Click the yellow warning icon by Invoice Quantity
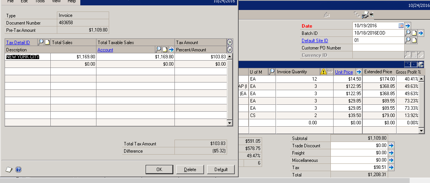The image size is (430, 183). coord(323,72)
